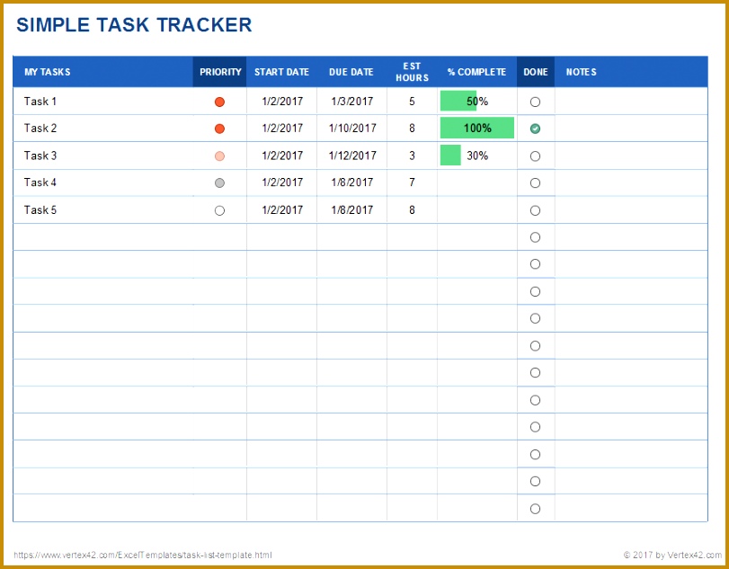Select the PRIORITY column header
The width and height of the screenshot is (729, 569).
point(219,72)
